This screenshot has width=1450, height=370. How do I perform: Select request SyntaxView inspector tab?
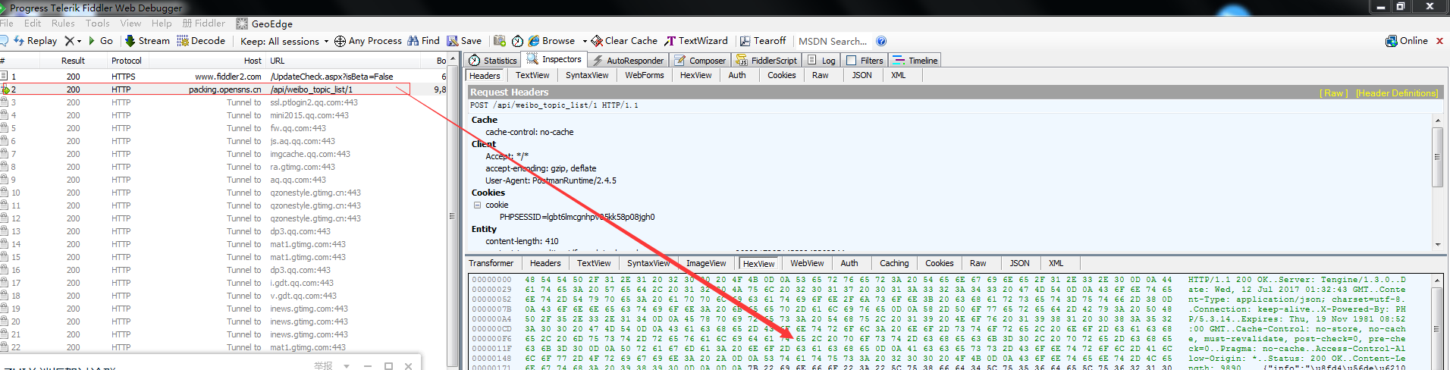pos(587,75)
